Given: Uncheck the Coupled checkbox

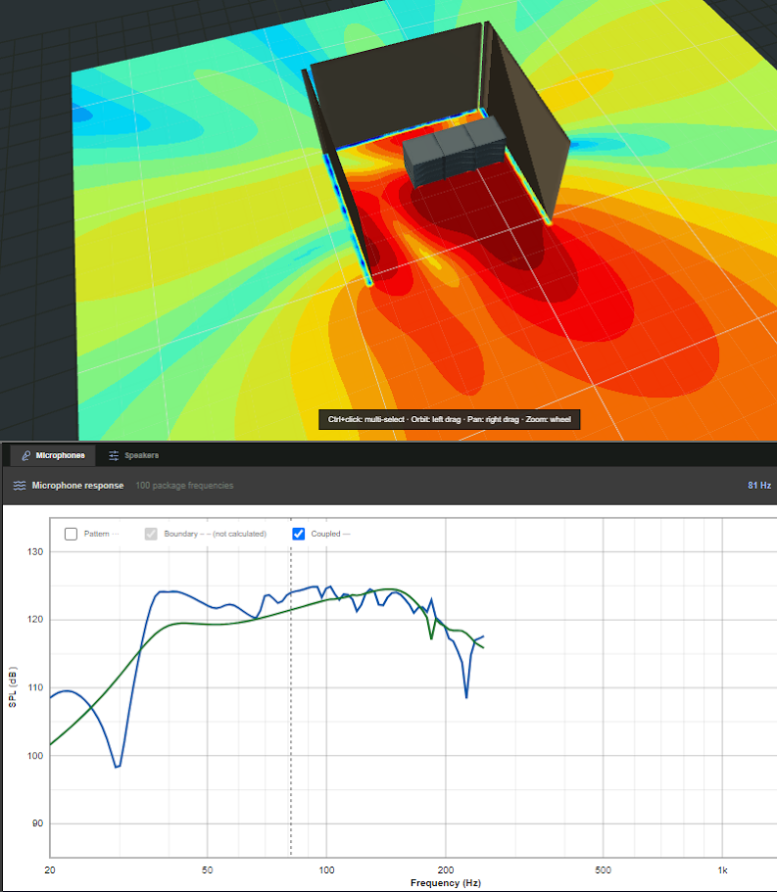Looking at the screenshot, I should 298,535.
